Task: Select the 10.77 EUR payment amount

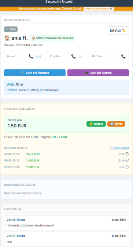Action: 33,154
